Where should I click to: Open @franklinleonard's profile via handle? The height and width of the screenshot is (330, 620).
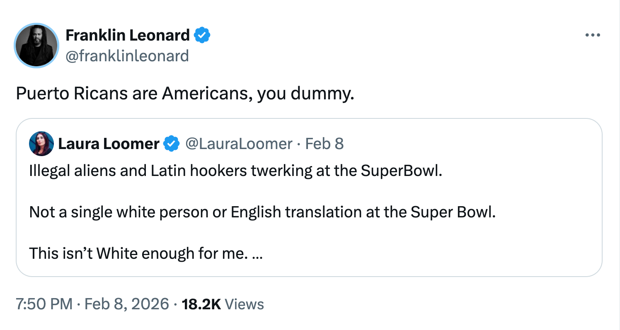[x=127, y=56]
